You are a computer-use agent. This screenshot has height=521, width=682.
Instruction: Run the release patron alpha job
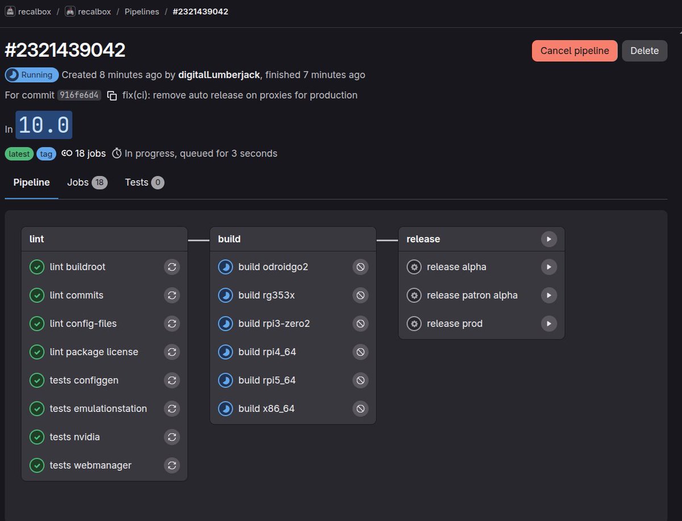pos(549,295)
